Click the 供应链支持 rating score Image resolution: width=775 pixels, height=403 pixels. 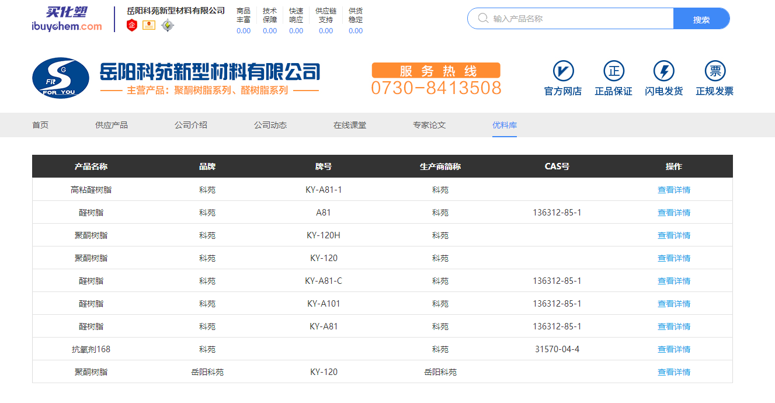(326, 31)
